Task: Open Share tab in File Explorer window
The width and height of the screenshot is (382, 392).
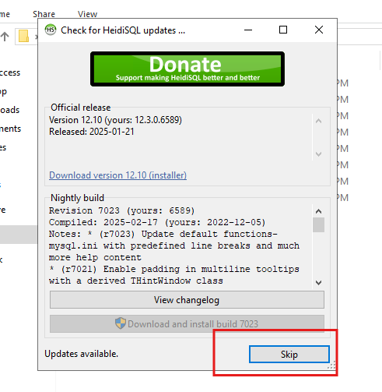Action: click(44, 14)
